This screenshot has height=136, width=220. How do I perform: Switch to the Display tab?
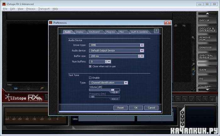click(x=80, y=32)
